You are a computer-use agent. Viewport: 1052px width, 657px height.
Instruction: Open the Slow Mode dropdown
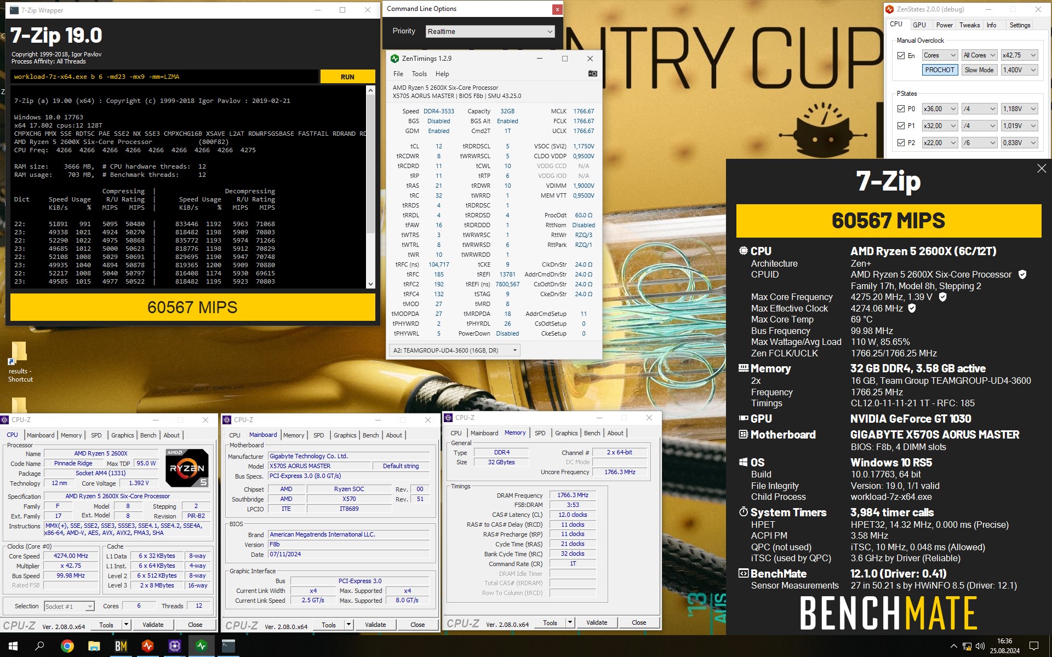(x=979, y=70)
